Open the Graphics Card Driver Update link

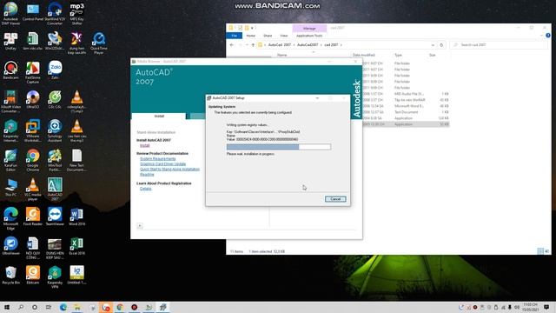pyautogui.click(x=162, y=164)
